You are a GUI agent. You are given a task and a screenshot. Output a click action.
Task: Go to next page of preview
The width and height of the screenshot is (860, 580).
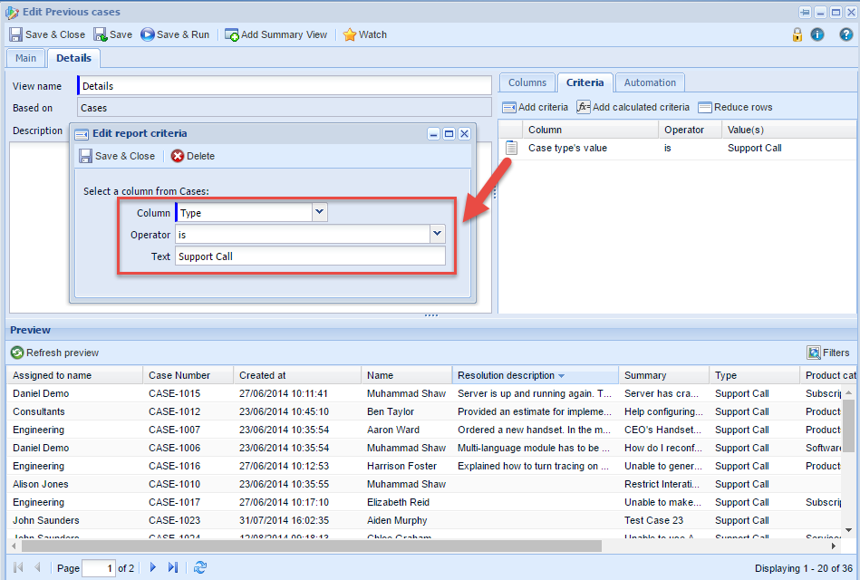pos(153,567)
